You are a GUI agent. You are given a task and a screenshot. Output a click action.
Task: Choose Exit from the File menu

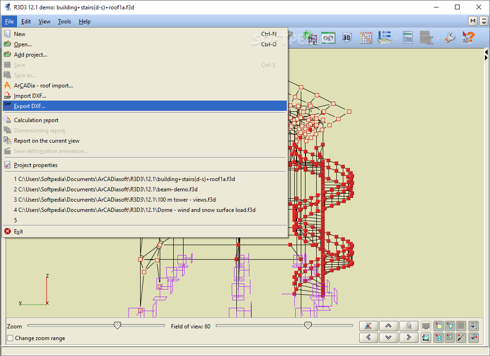145,232
